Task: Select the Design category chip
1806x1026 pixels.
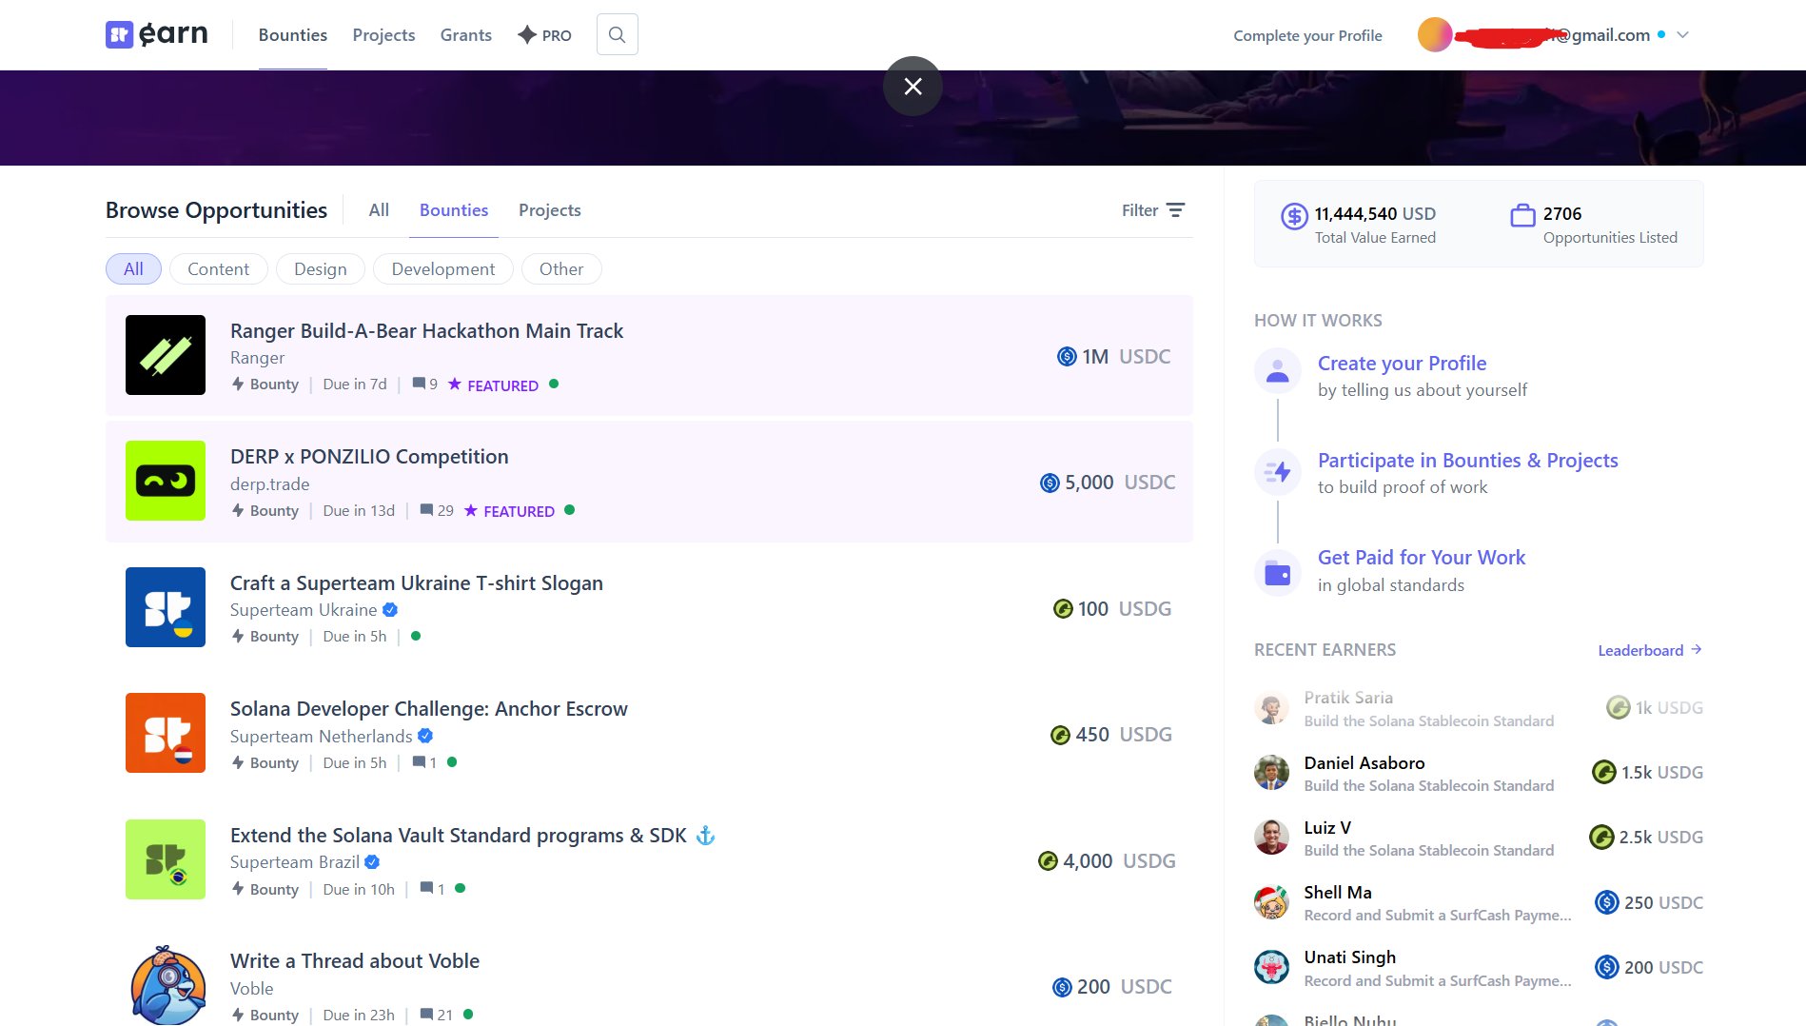Action: coord(320,269)
